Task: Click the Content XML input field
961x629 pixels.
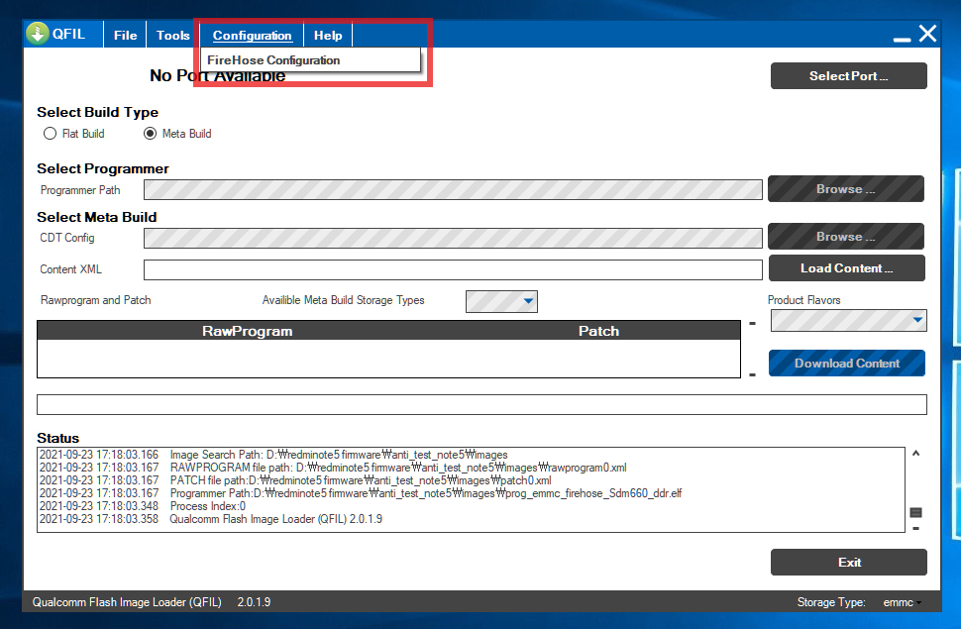Action: click(x=453, y=269)
